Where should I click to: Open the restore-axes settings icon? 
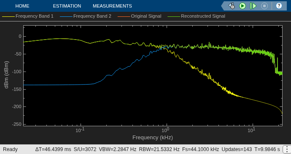[232, 6]
